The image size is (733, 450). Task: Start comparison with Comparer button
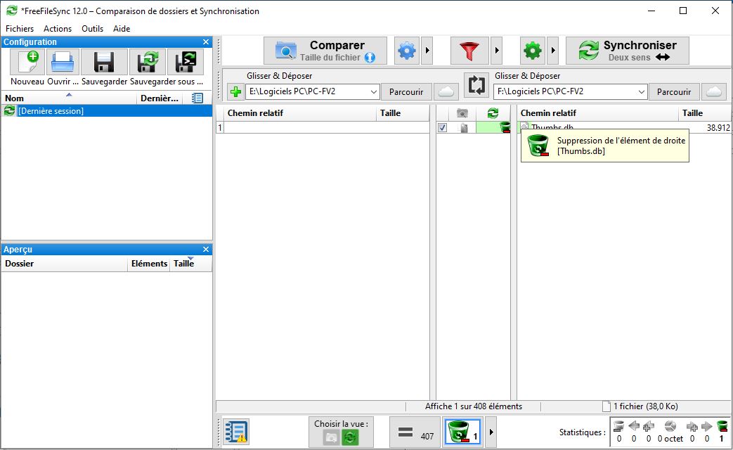[325, 51]
